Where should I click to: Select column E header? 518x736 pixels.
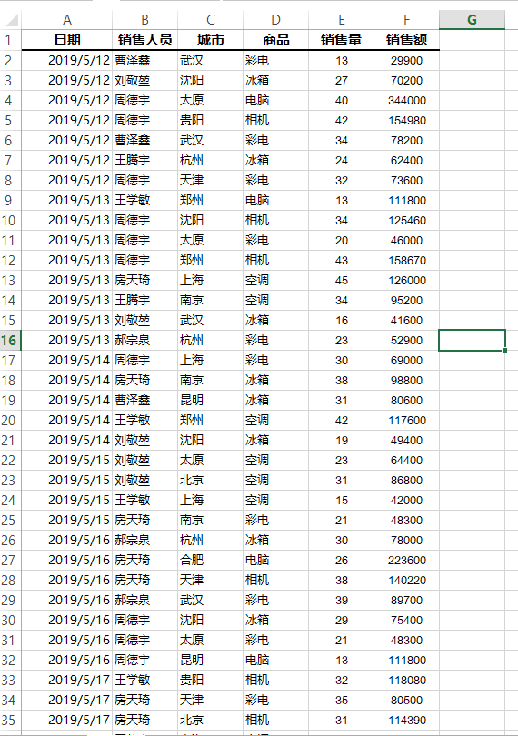342,20
